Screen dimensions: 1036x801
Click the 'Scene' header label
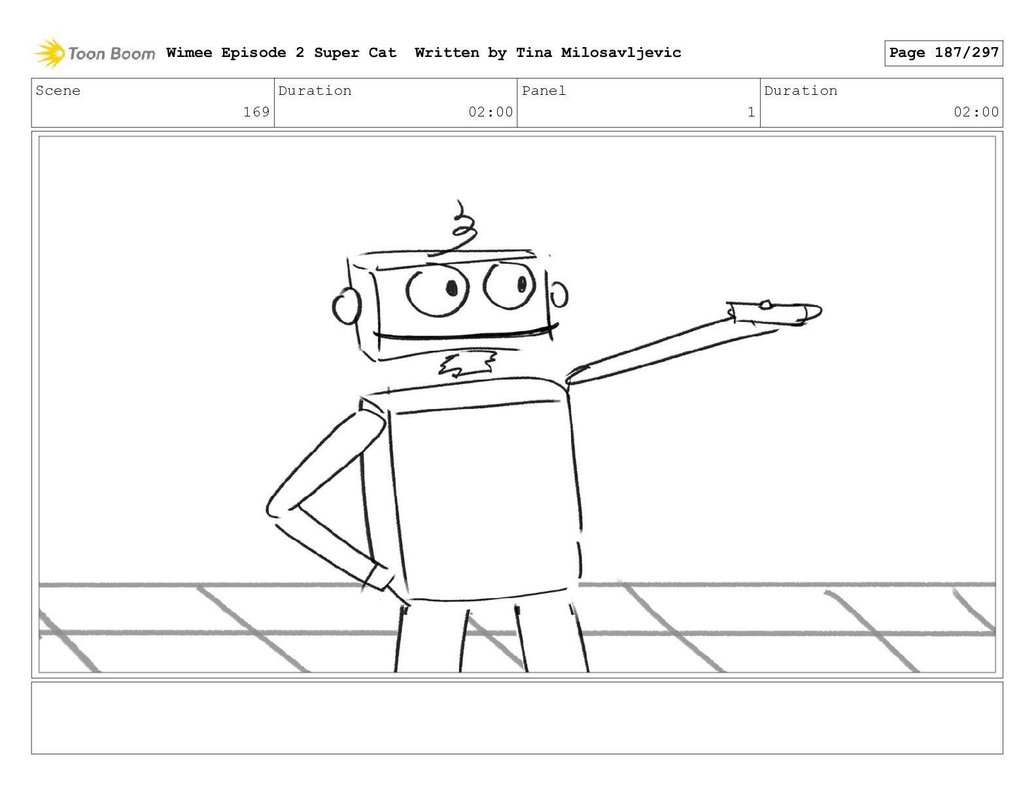[58, 91]
